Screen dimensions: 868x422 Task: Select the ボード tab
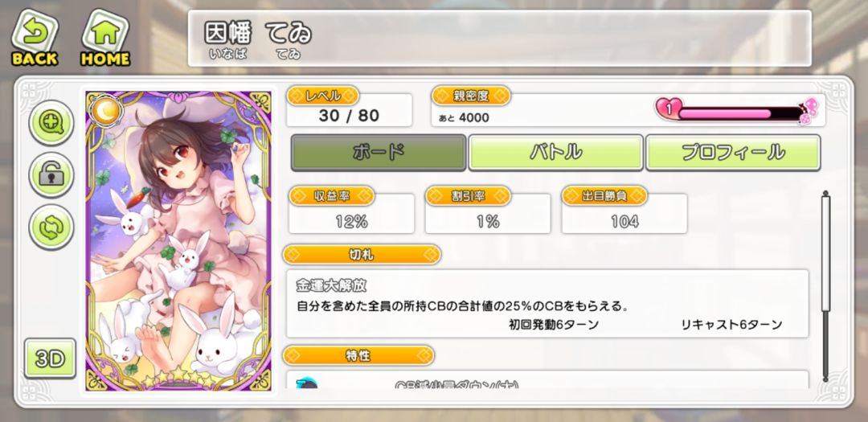coord(378,152)
